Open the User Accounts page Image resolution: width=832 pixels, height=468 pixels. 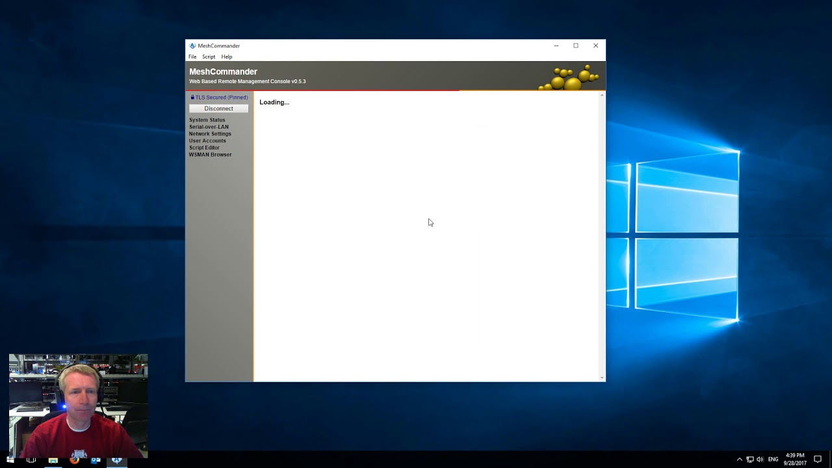(207, 141)
